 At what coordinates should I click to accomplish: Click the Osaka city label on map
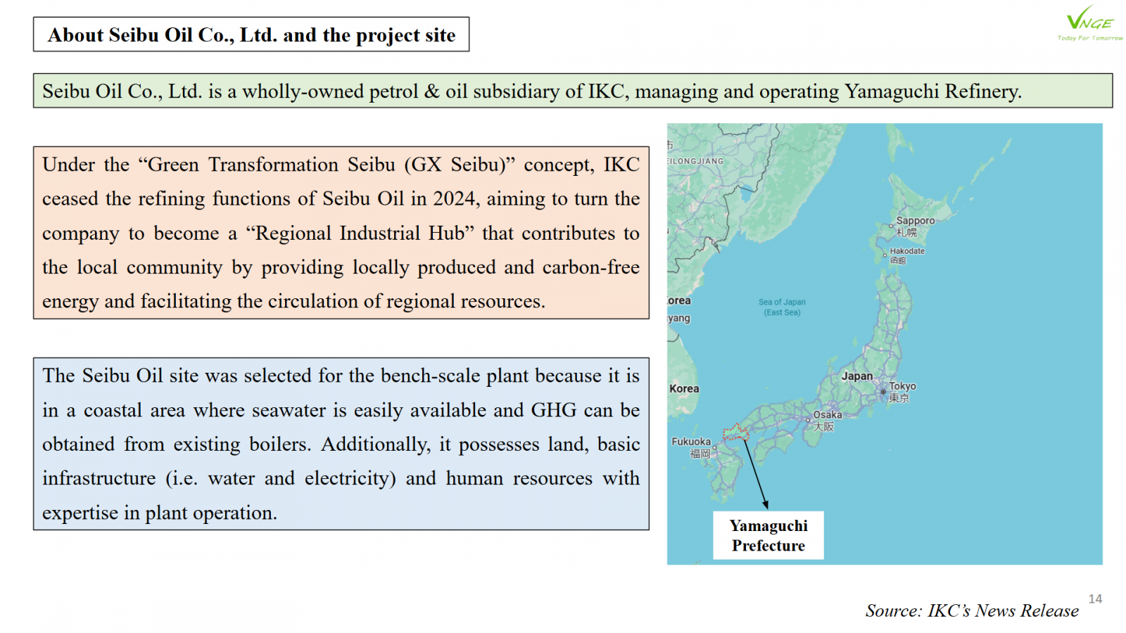click(x=827, y=415)
